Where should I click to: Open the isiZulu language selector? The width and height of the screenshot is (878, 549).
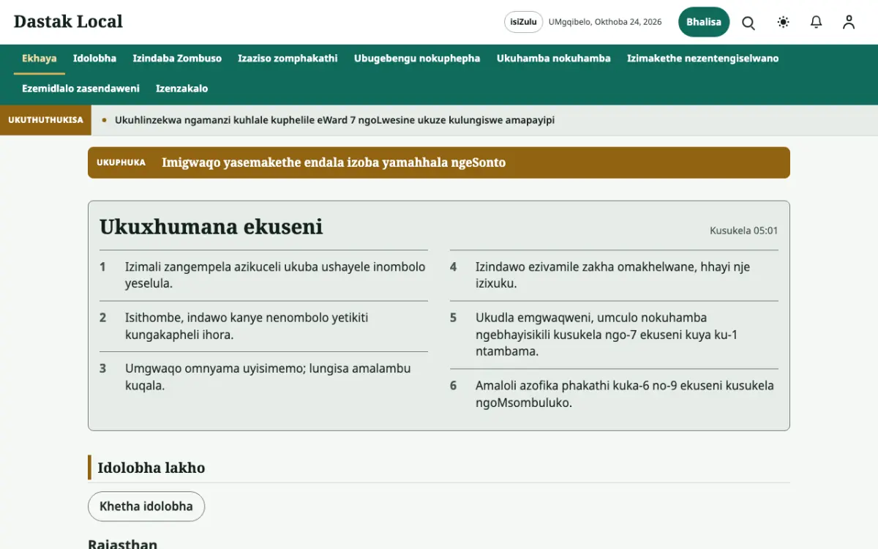pyautogui.click(x=524, y=22)
